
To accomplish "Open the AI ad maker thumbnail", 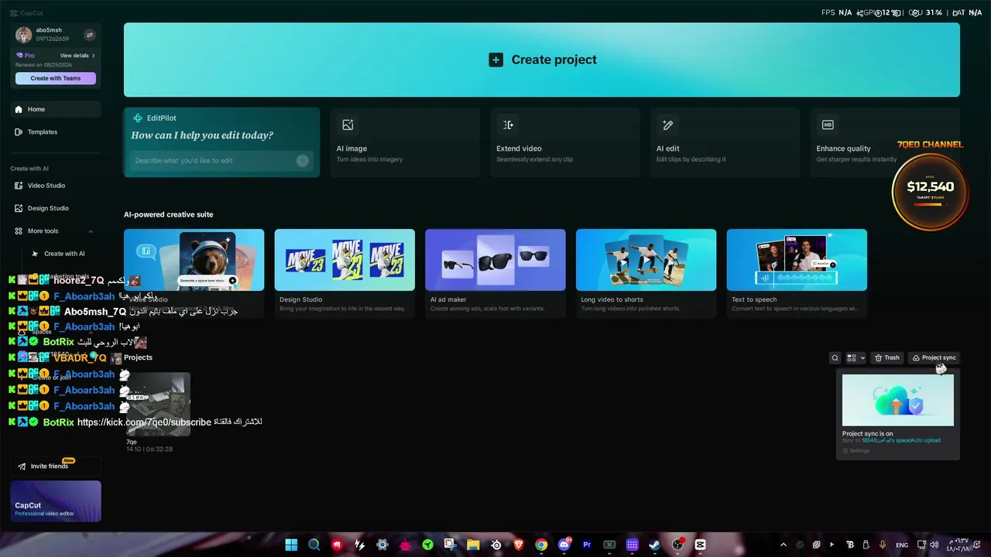I will [495, 260].
